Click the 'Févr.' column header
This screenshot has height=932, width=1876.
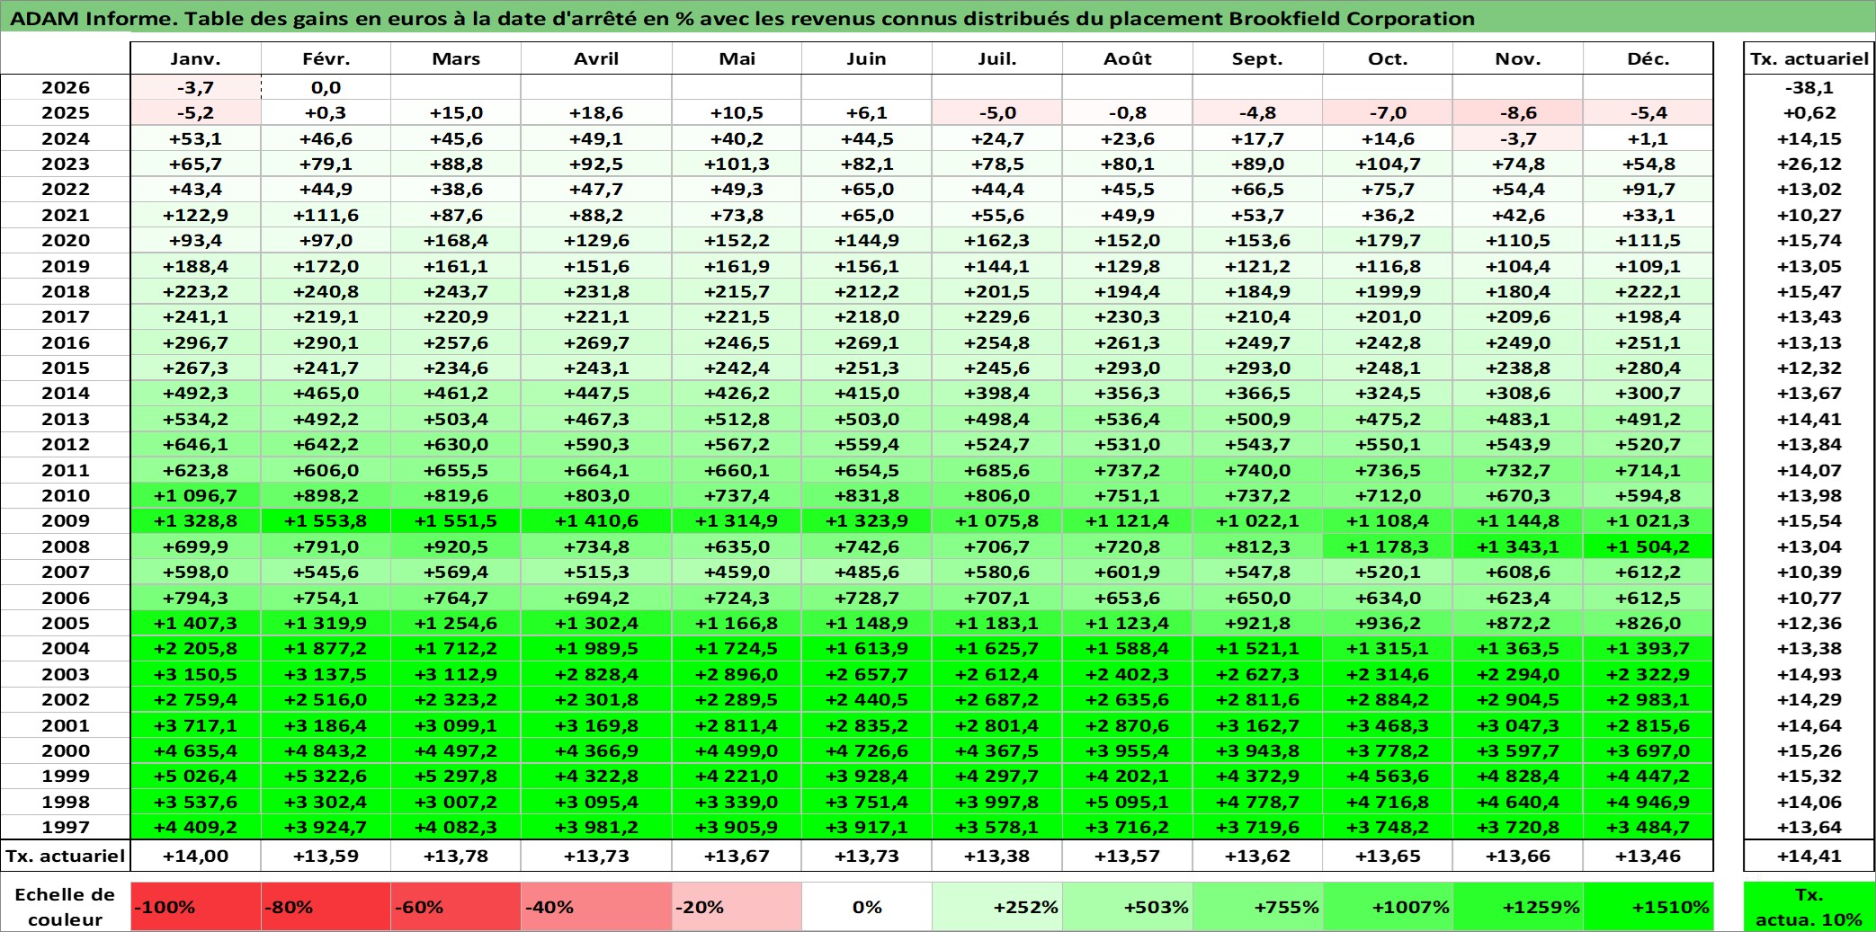click(x=326, y=58)
